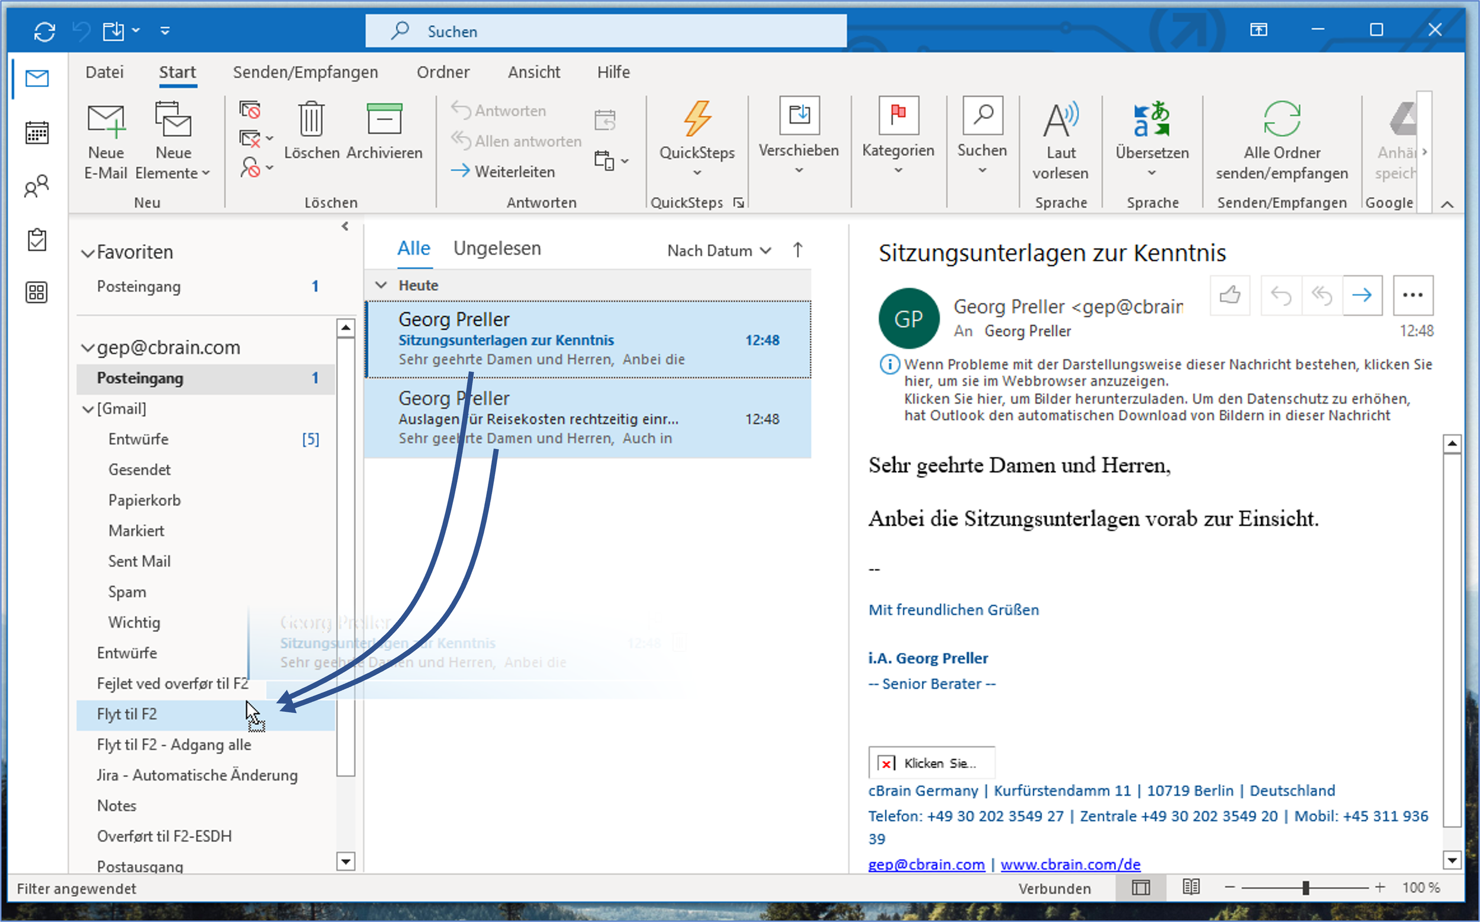Image resolution: width=1480 pixels, height=922 pixels.
Task: Switch to reading view in status bar
Action: (1191, 887)
